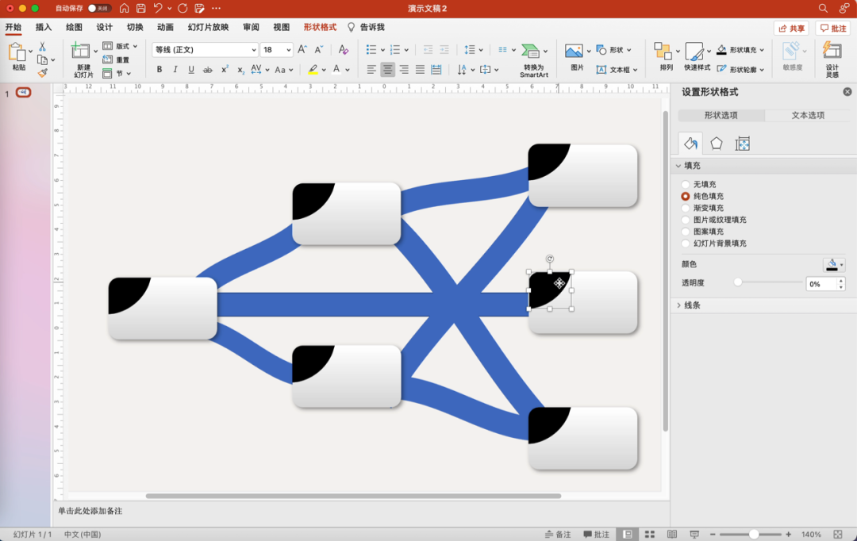857x541 pixels.
Task: Select the No Fill (无填充) radio option
Action: click(x=686, y=184)
